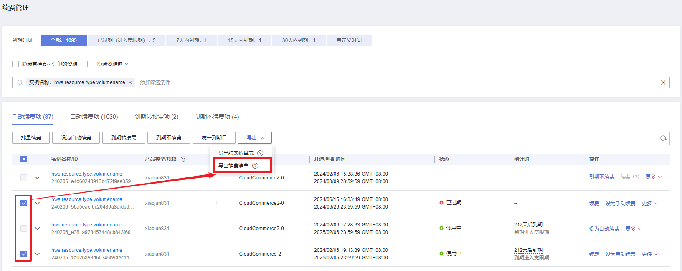The width and height of the screenshot is (682, 271).
Task: Switch to the 自动续费项 (1030) tab
Action: click(94, 117)
